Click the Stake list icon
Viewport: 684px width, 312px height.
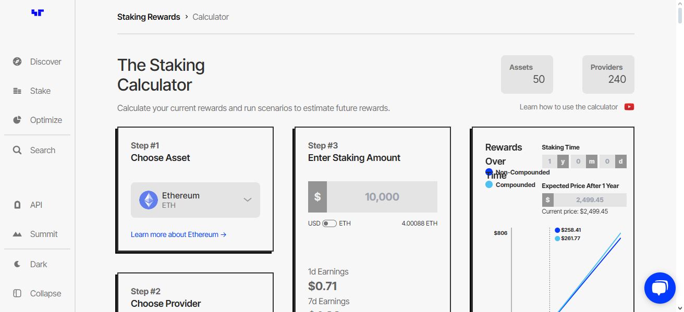pyautogui.click(x=17, y=91)
